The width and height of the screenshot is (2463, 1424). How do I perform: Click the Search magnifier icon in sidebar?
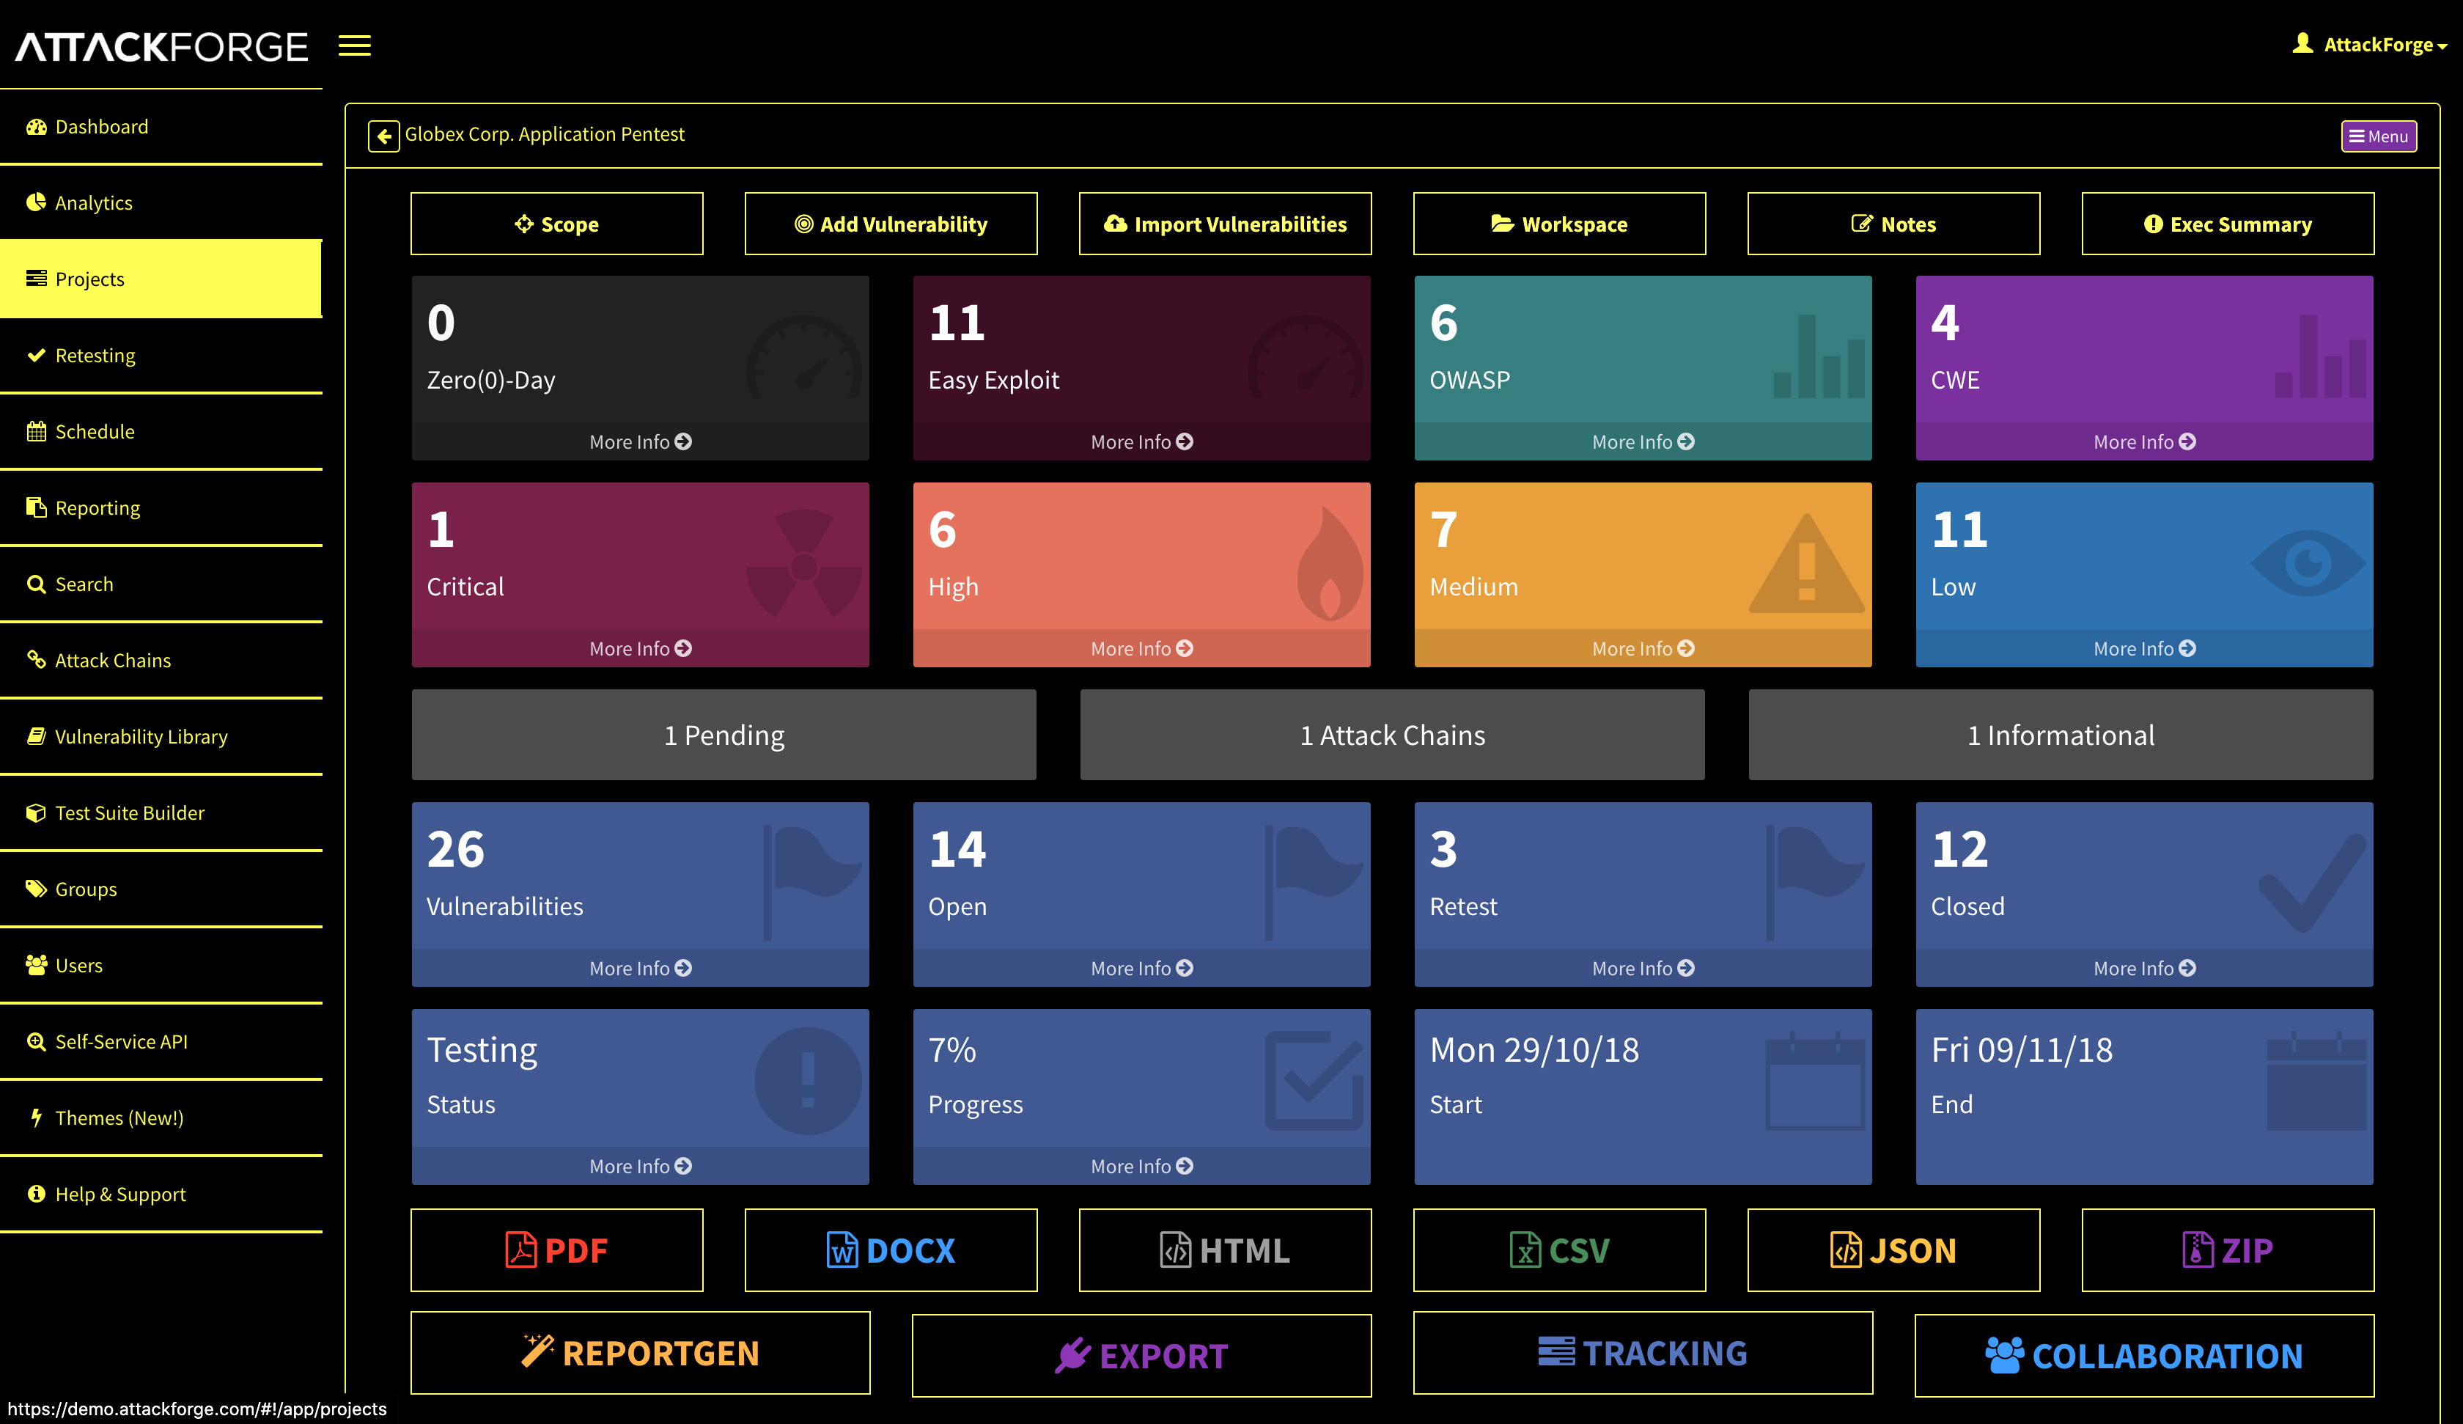point(36,585)
